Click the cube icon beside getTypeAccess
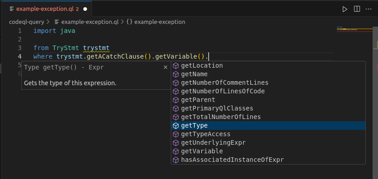Viewport: 378px width, 179px height. coord(176,134)
